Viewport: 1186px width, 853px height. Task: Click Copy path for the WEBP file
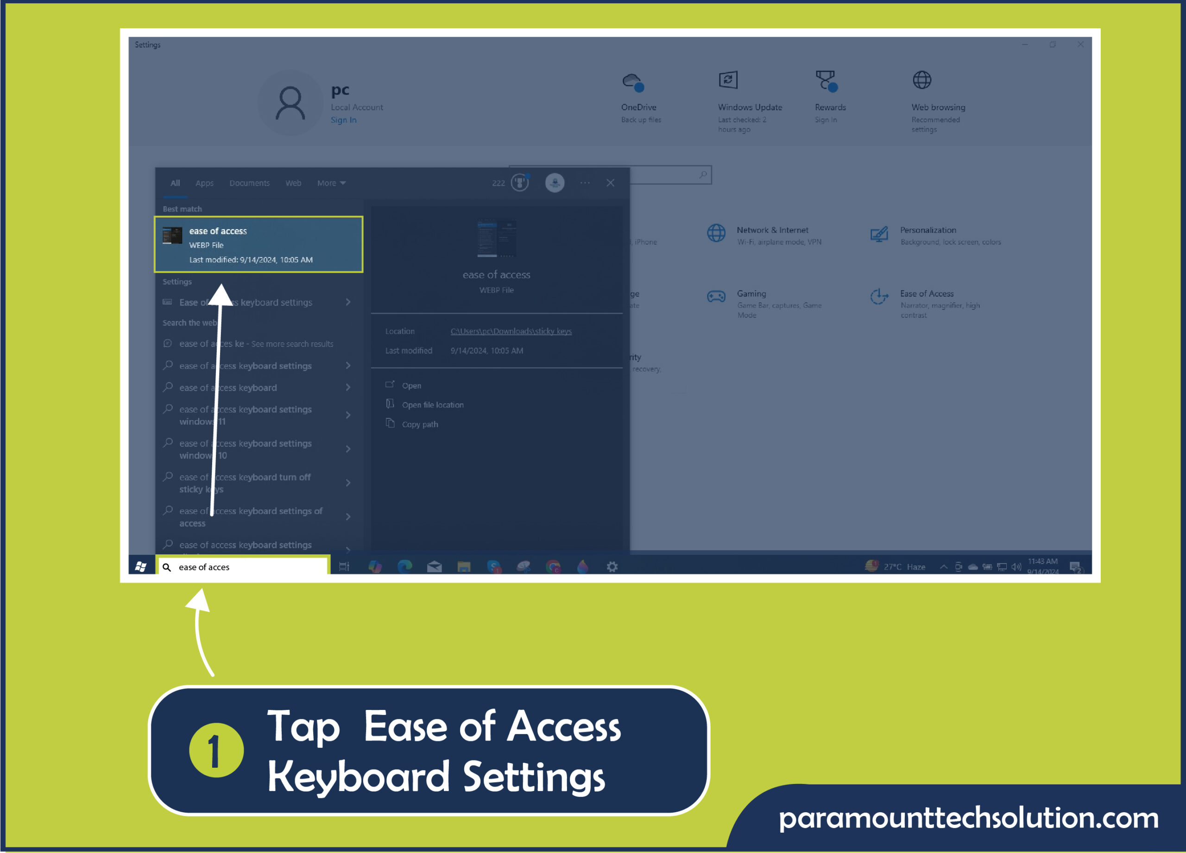(418, 424)
